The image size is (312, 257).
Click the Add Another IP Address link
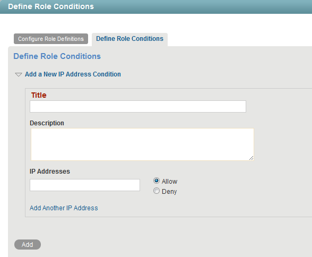click(64, 208)
